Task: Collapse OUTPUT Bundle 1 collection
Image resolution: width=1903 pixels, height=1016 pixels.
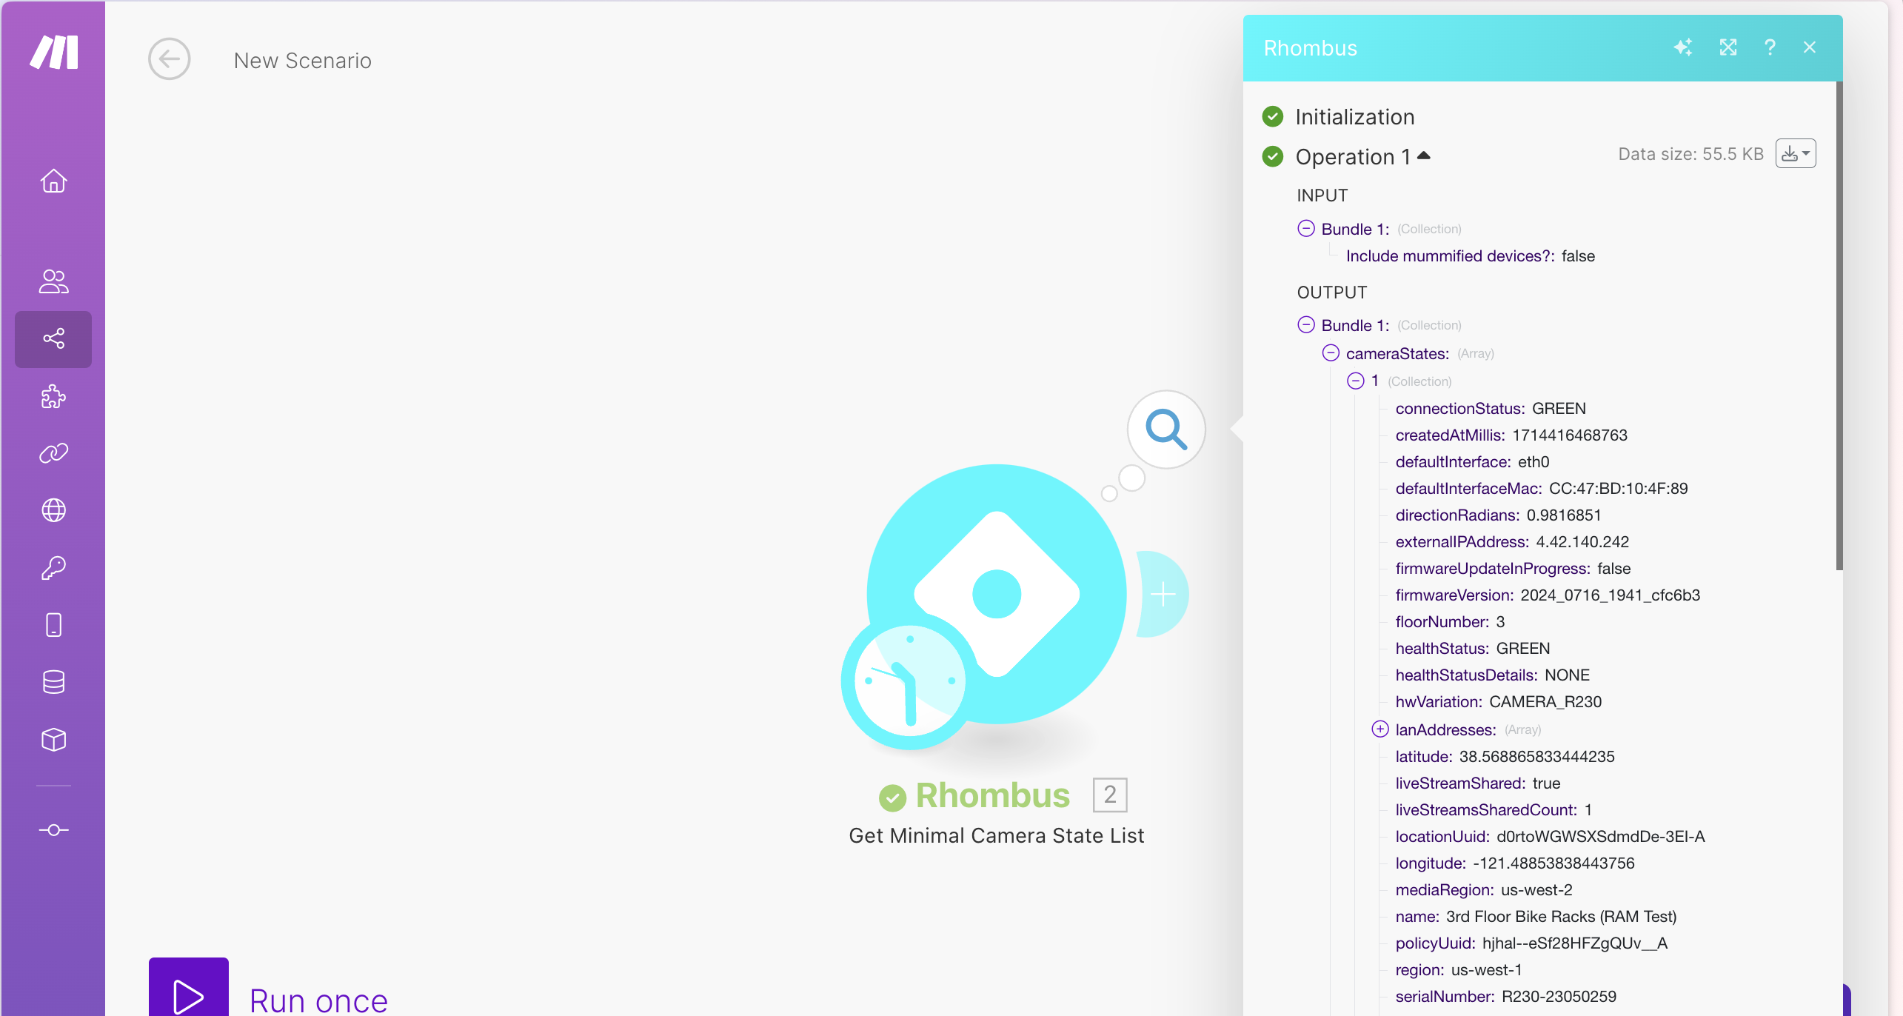Action: tap(1306, 324)
